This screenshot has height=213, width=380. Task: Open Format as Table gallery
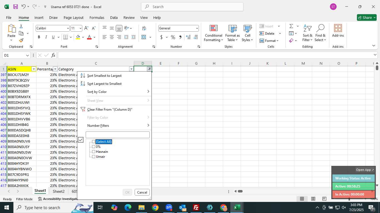233,33
